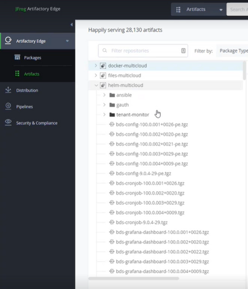Expand the tenant-monitor folder
248x289 pixels.
(105, 115)
